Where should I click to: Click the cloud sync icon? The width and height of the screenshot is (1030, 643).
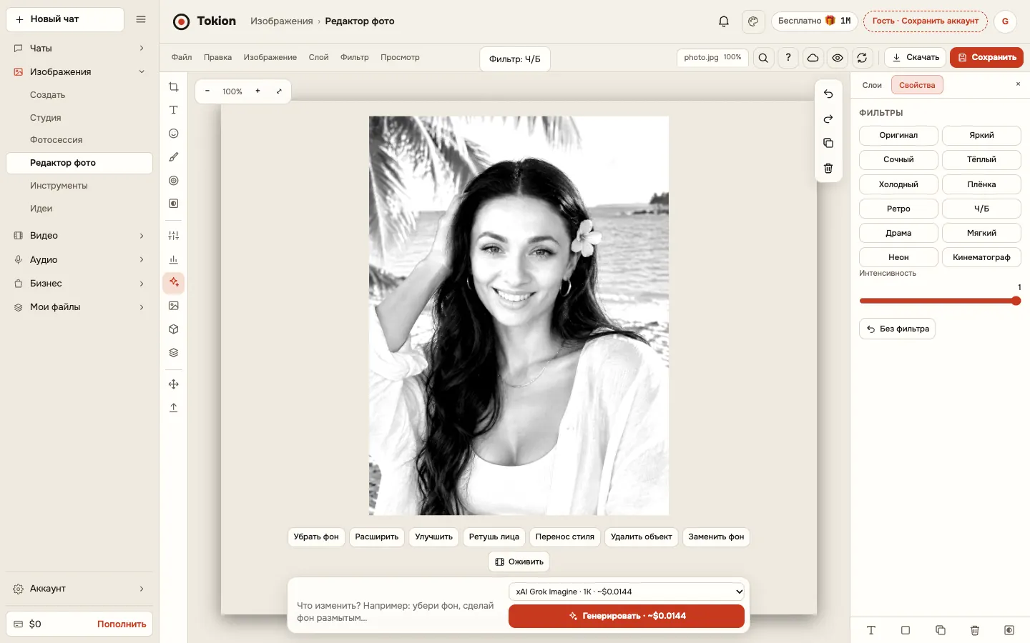pos(813,58)
